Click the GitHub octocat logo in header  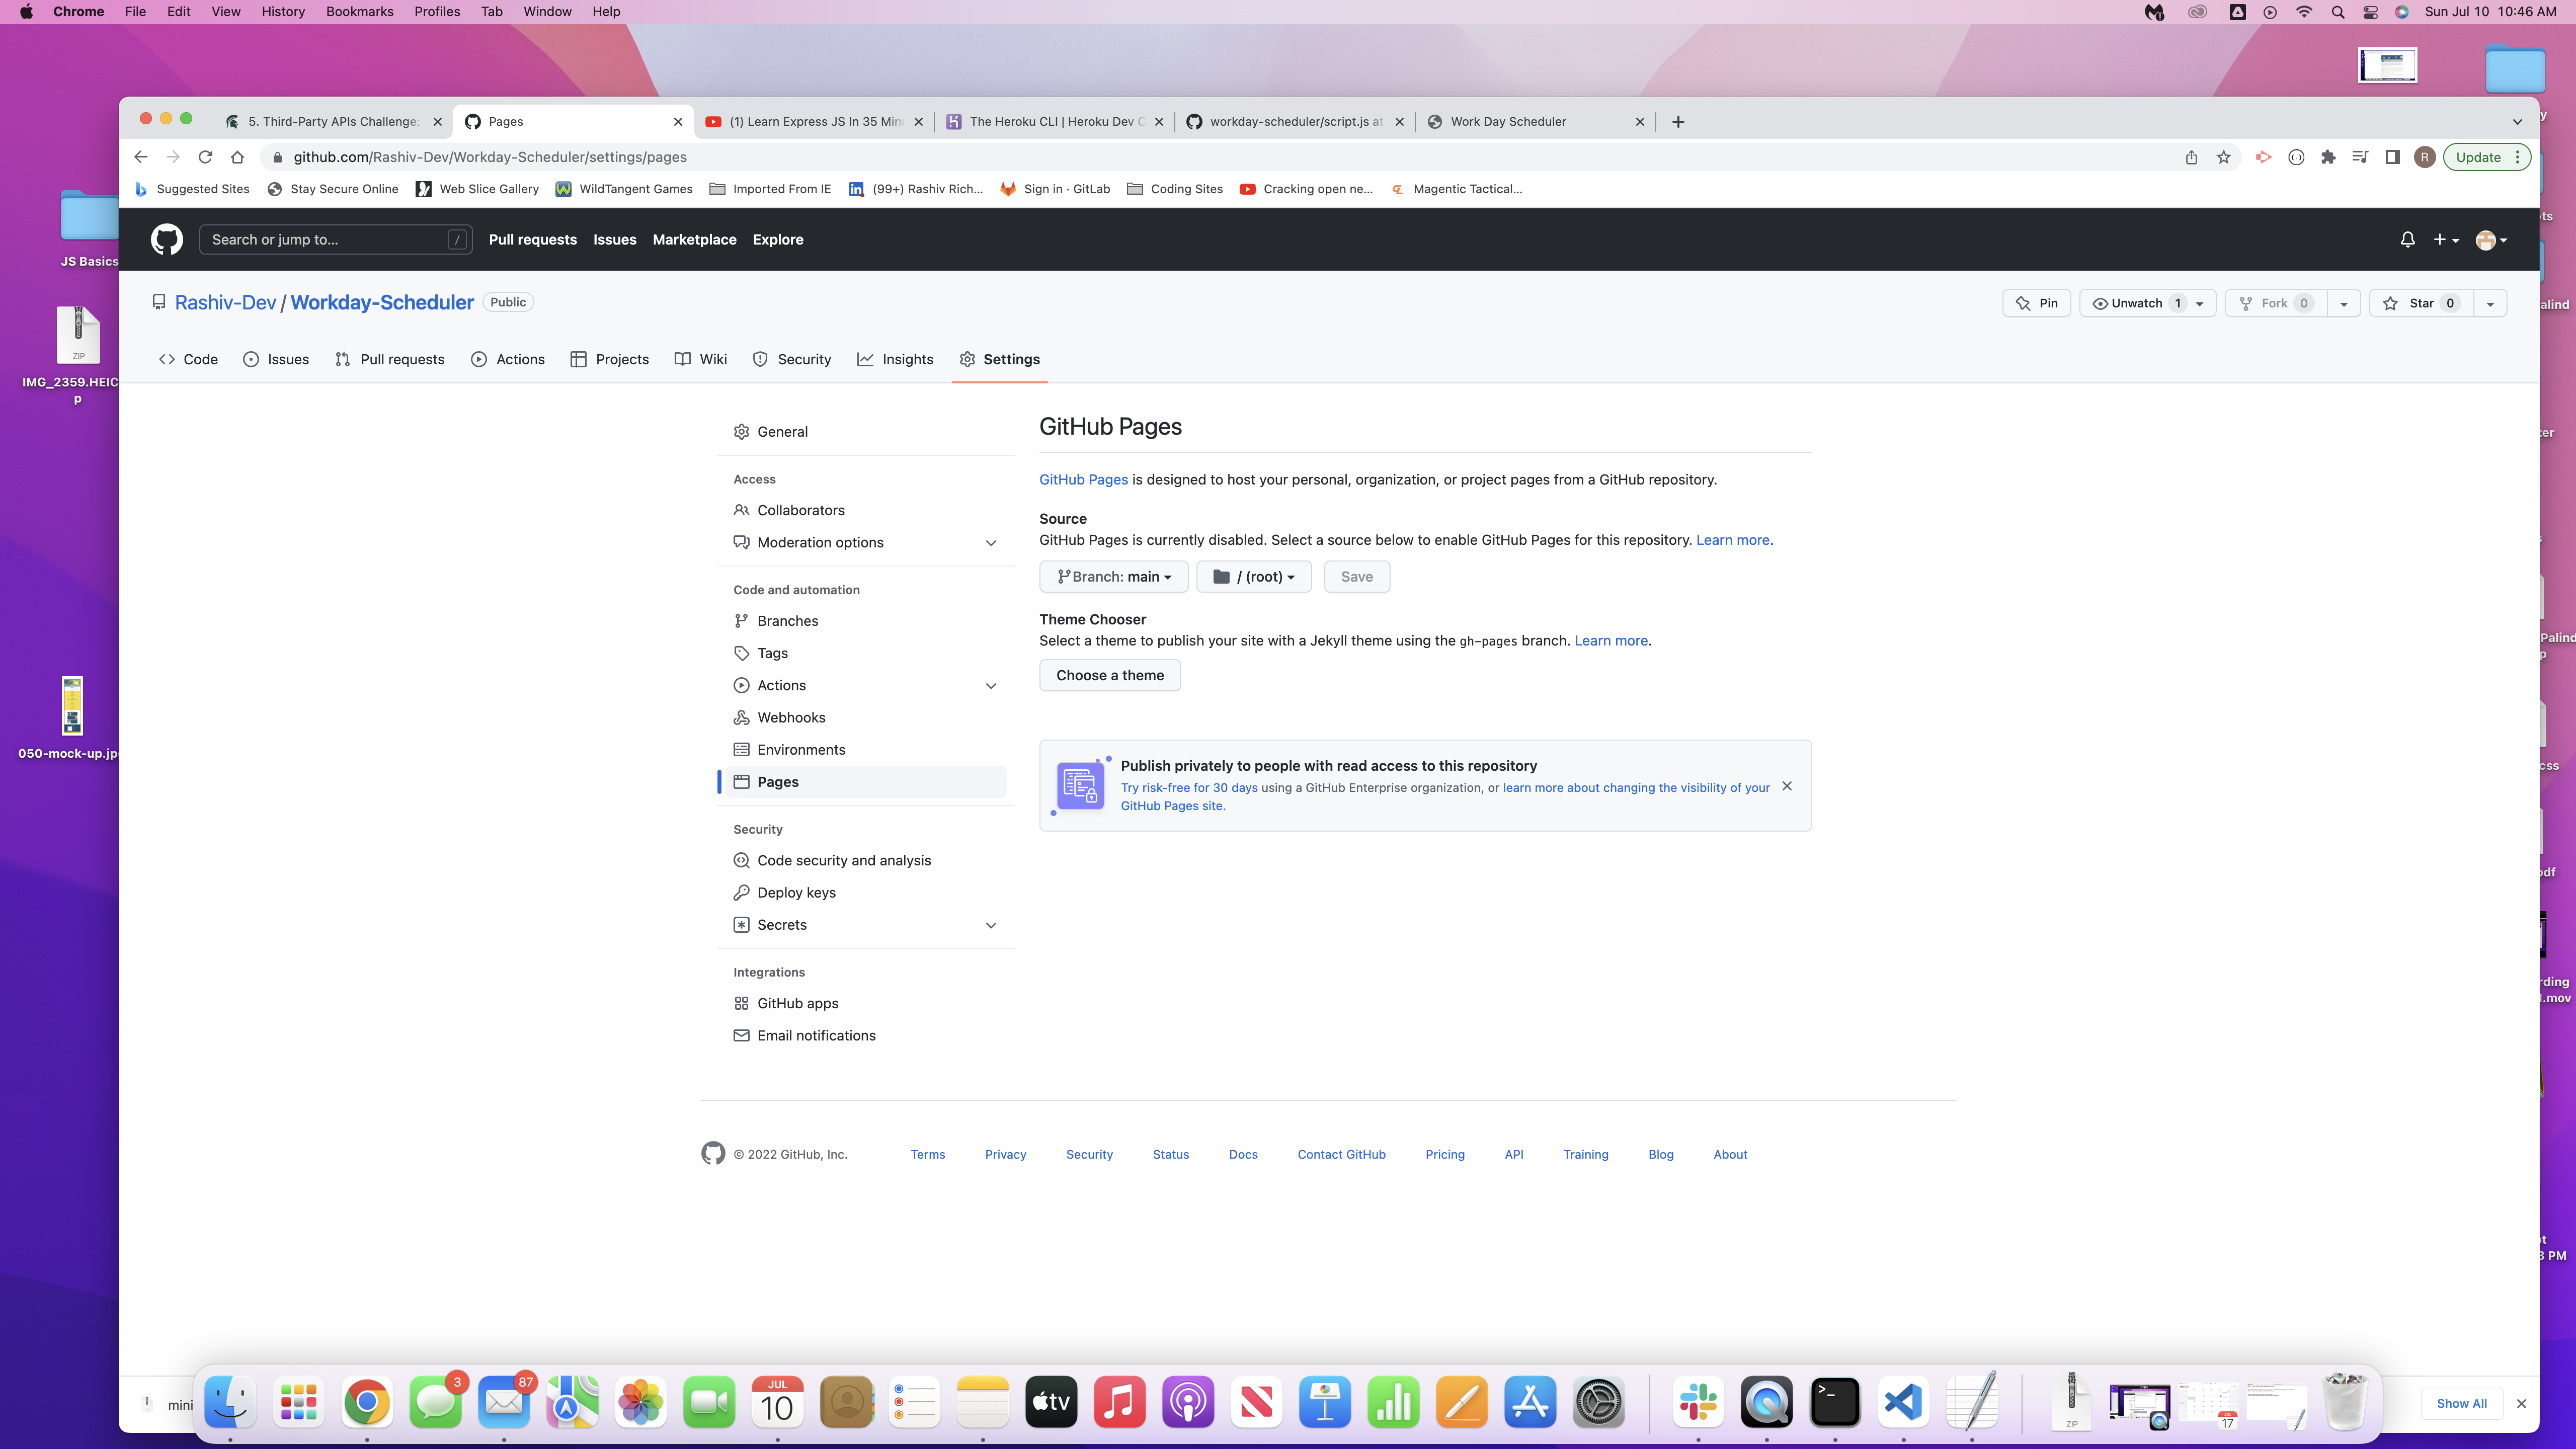tap(167, 240)
